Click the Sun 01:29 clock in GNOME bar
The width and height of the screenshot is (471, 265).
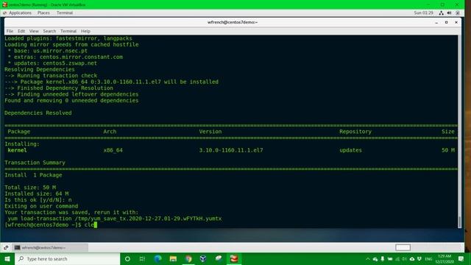point(423,13)
